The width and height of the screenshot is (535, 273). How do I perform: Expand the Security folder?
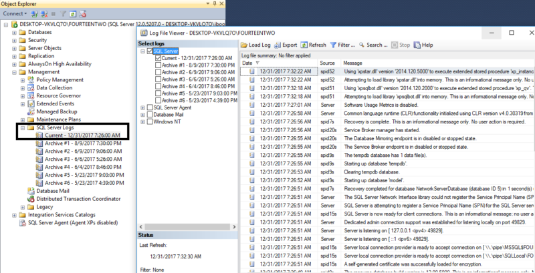point(14,40)
